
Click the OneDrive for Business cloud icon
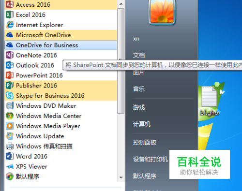click(x=10, y=45)
